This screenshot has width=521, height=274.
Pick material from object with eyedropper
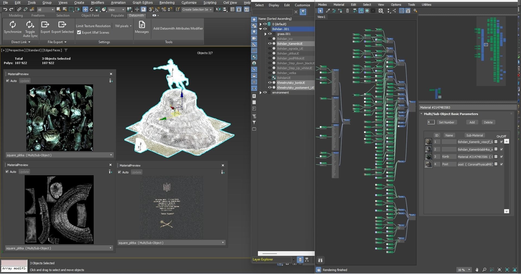click(x=328, y=11)
